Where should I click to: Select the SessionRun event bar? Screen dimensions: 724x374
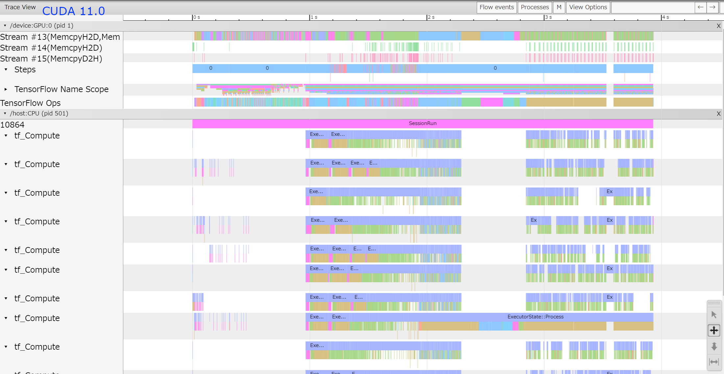(422, 123)
